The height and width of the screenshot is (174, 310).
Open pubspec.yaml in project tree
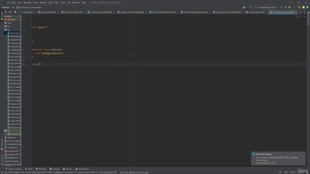point(12,154)
